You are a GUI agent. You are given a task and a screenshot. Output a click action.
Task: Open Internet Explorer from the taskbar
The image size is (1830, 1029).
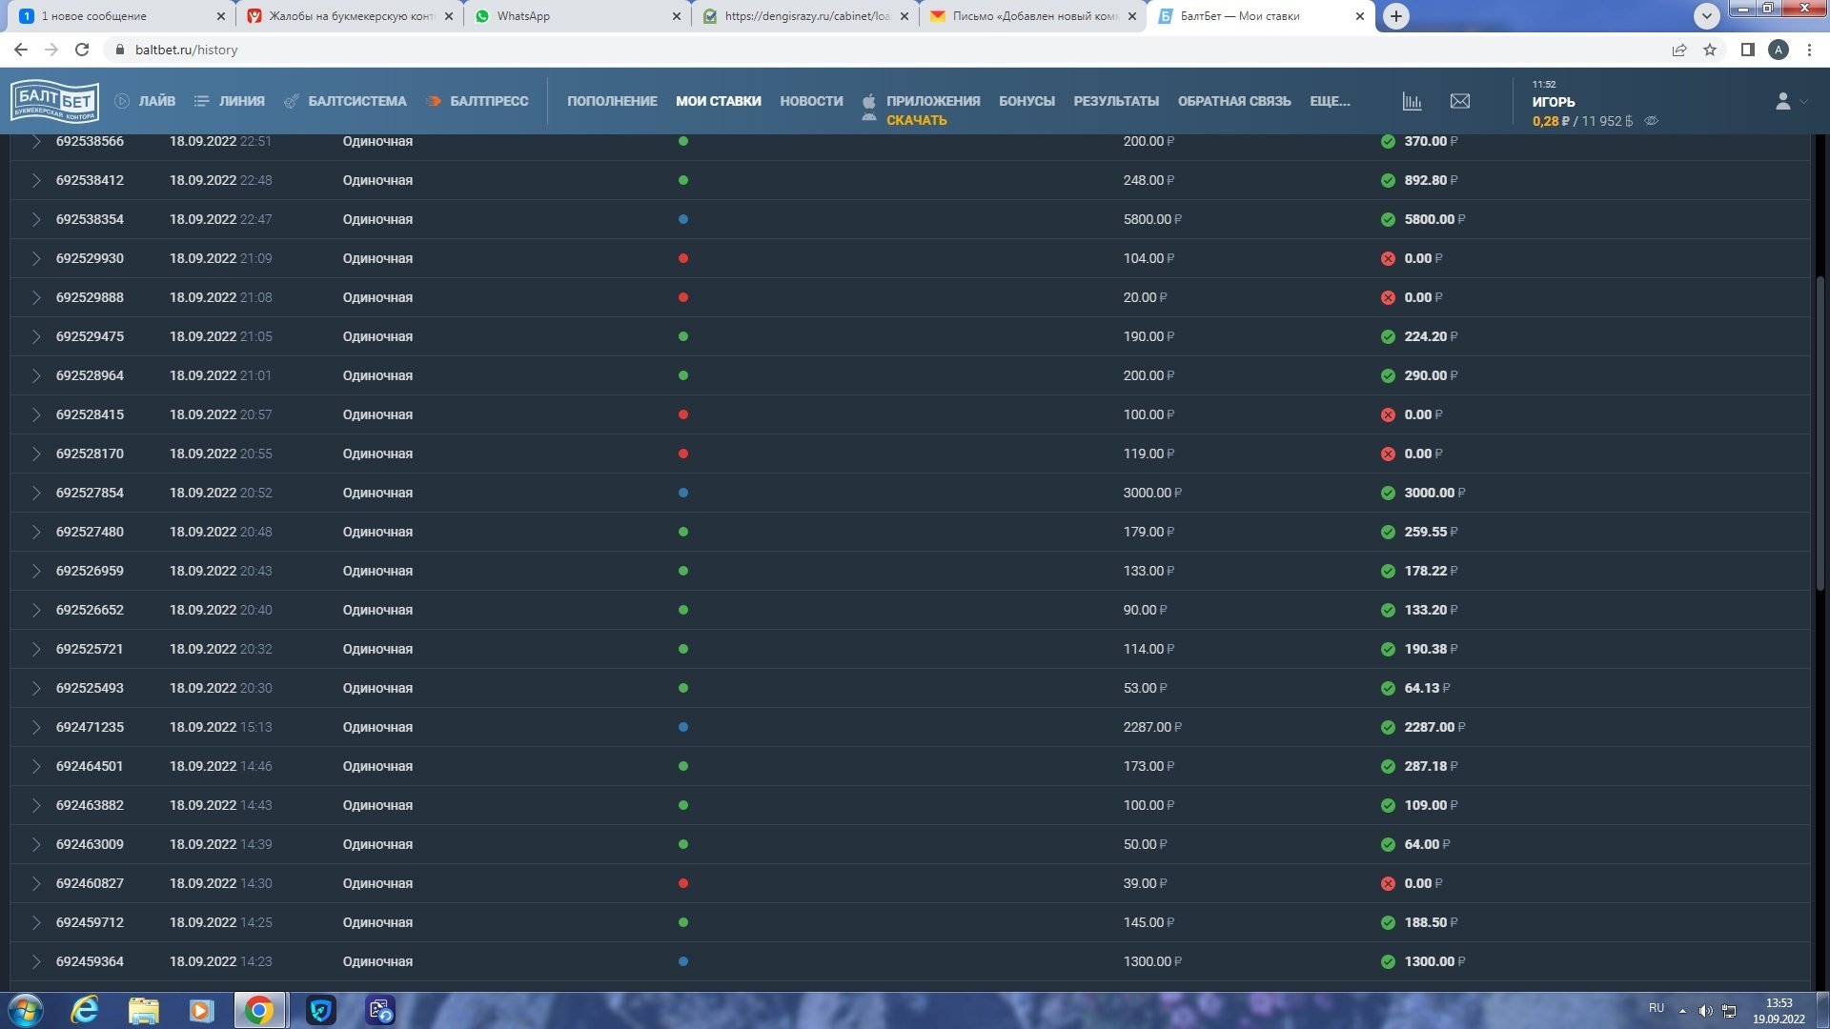tap(85, 1010)
